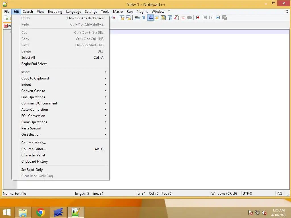Open Column Editor... menu entry
The height and width of the screenshot is (218, 291).
click(x=64, y=149)
